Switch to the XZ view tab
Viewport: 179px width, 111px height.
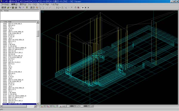point(50,106)
